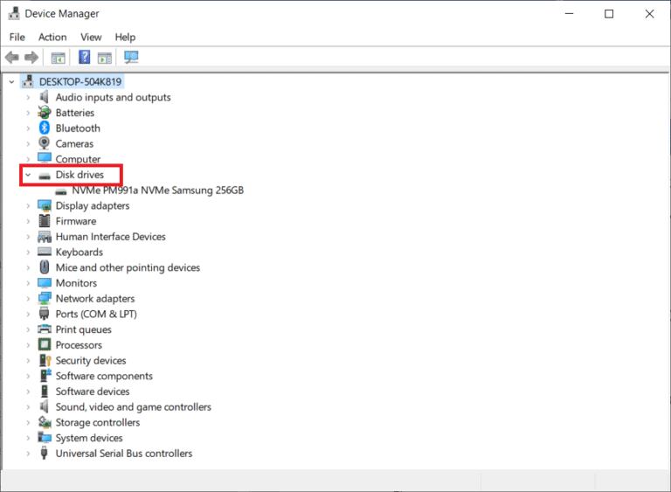This screenshot has height=492, width=671.
Task: Click the System devices folder icon
Action: (44, 438)
